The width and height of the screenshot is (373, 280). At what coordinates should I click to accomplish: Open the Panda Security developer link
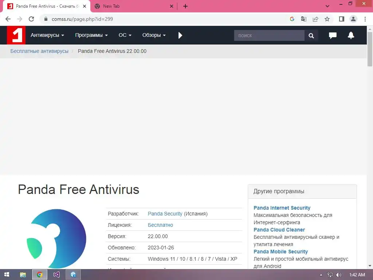165,214
